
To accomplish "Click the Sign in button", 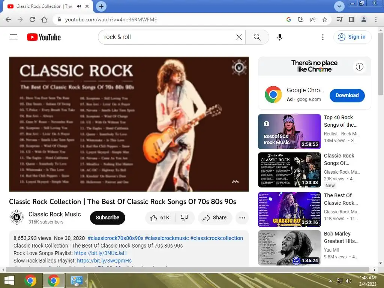I will [x=352, y=37].
